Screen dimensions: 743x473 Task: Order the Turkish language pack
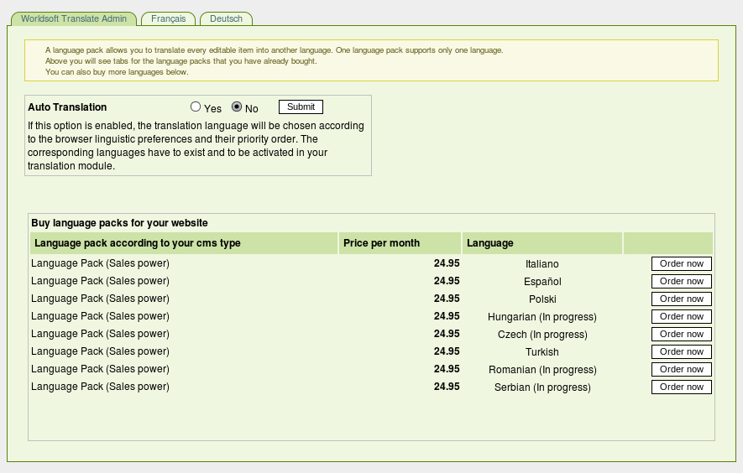pos(681,351)
